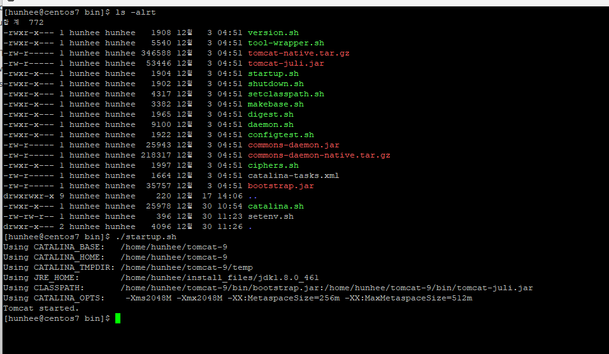Click permissions of setenv.sh row
609x354 pixels.
[29, 216]
